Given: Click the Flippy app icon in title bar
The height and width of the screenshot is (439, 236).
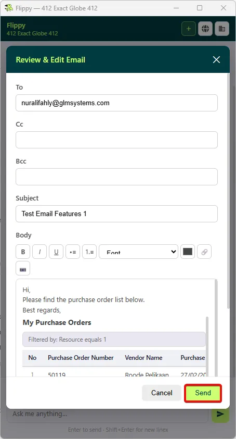Looking at the screenshot, I should (x=9, y=8).
